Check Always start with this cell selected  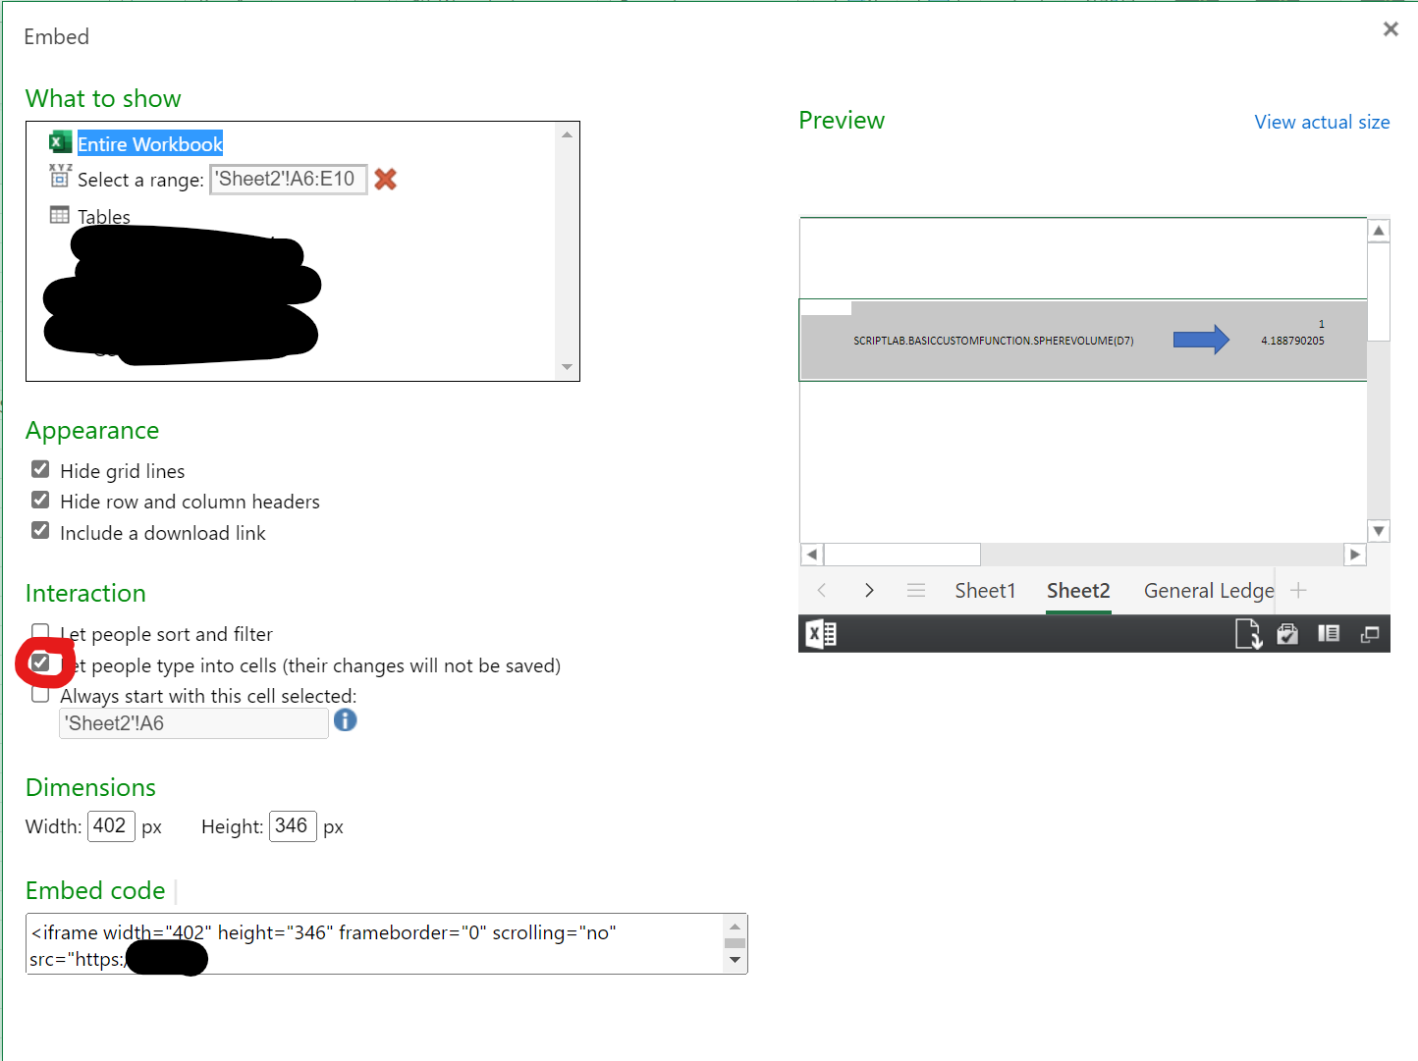[40, 693]
